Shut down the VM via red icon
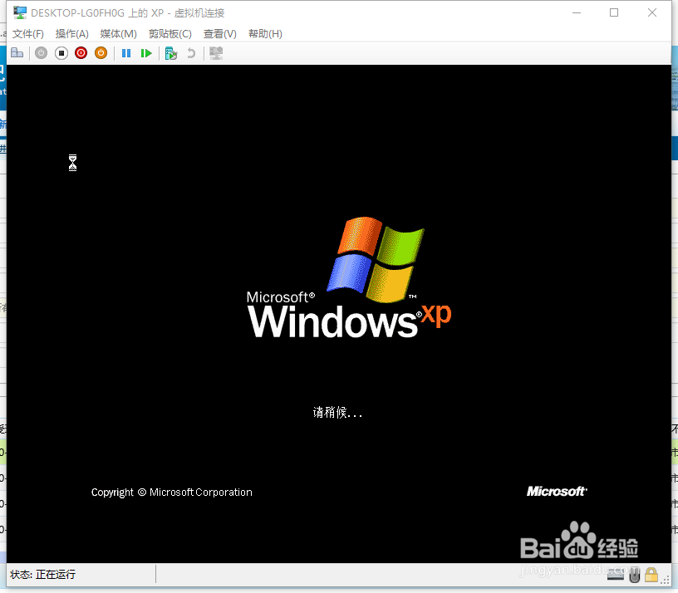The image size is (678, 593). (x=81, y=53)
